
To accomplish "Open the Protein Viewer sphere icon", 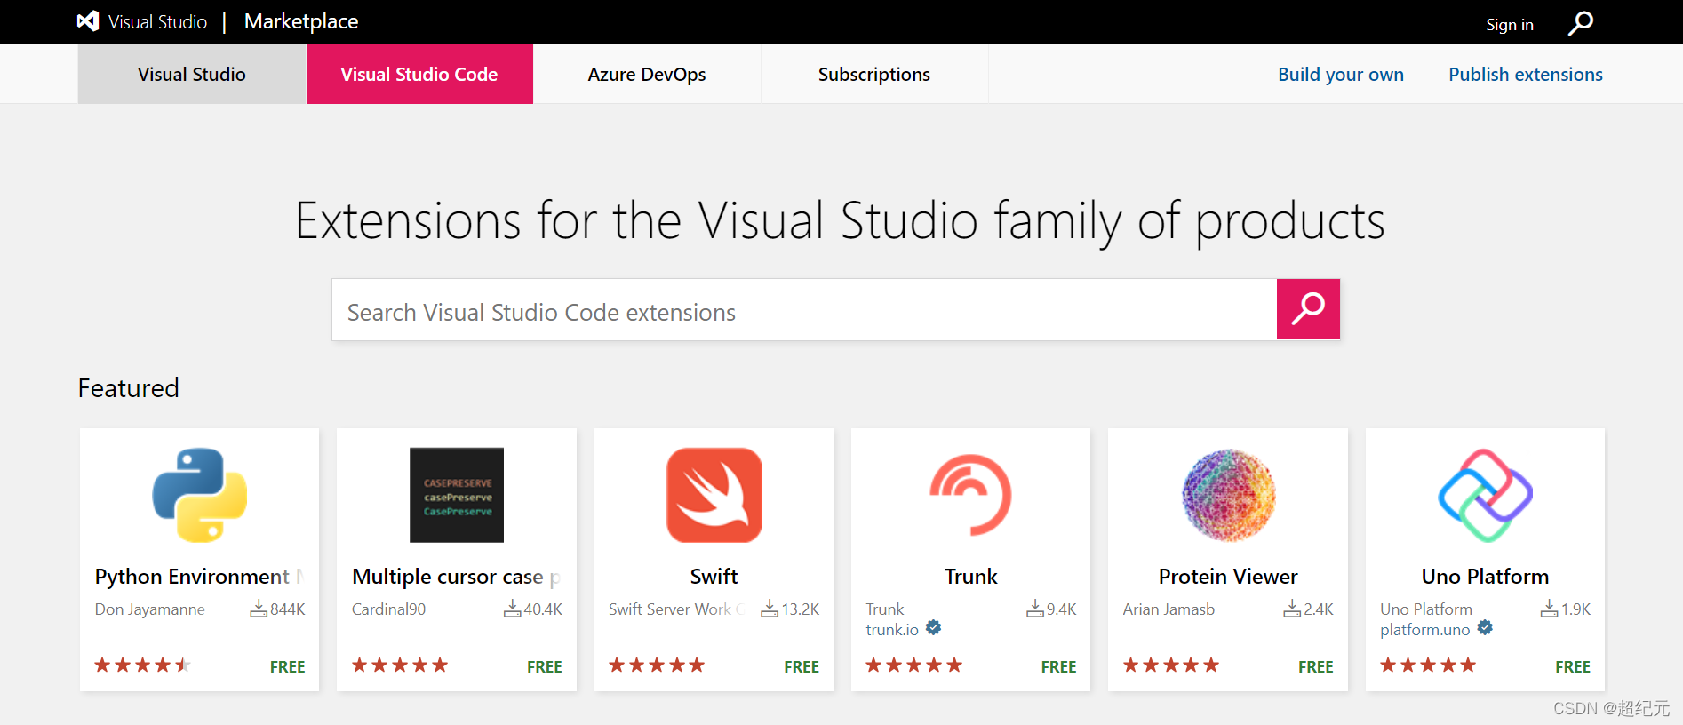I will click(x=1228, y=495).
